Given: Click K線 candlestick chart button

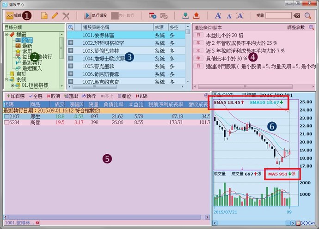Looking at the screenshot, I should 141,96.
